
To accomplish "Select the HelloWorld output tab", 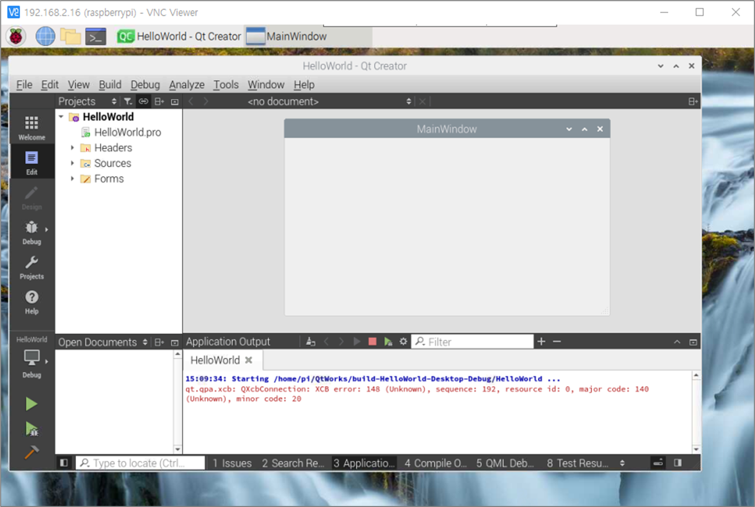I will point(215,360).
